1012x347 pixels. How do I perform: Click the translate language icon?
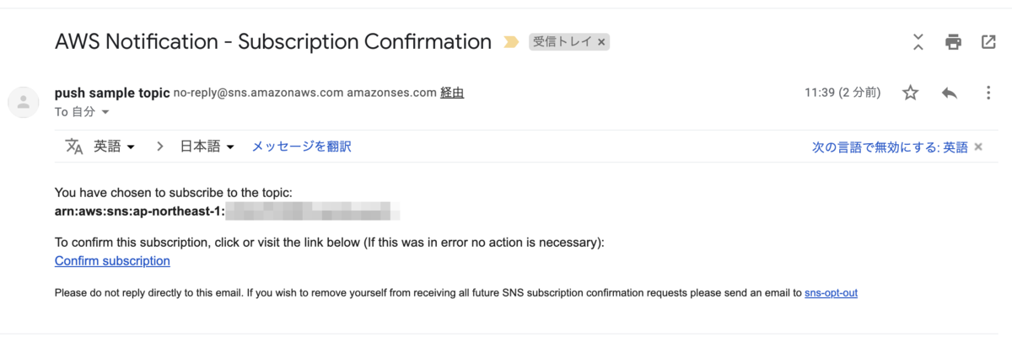pyautogui.click(x=74, y=147)
